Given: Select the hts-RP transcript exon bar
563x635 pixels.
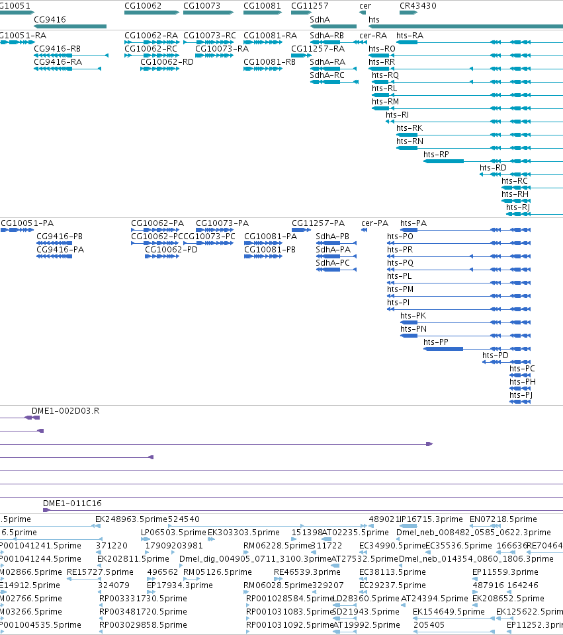Looking at the screenshot, I should (443, 161).
